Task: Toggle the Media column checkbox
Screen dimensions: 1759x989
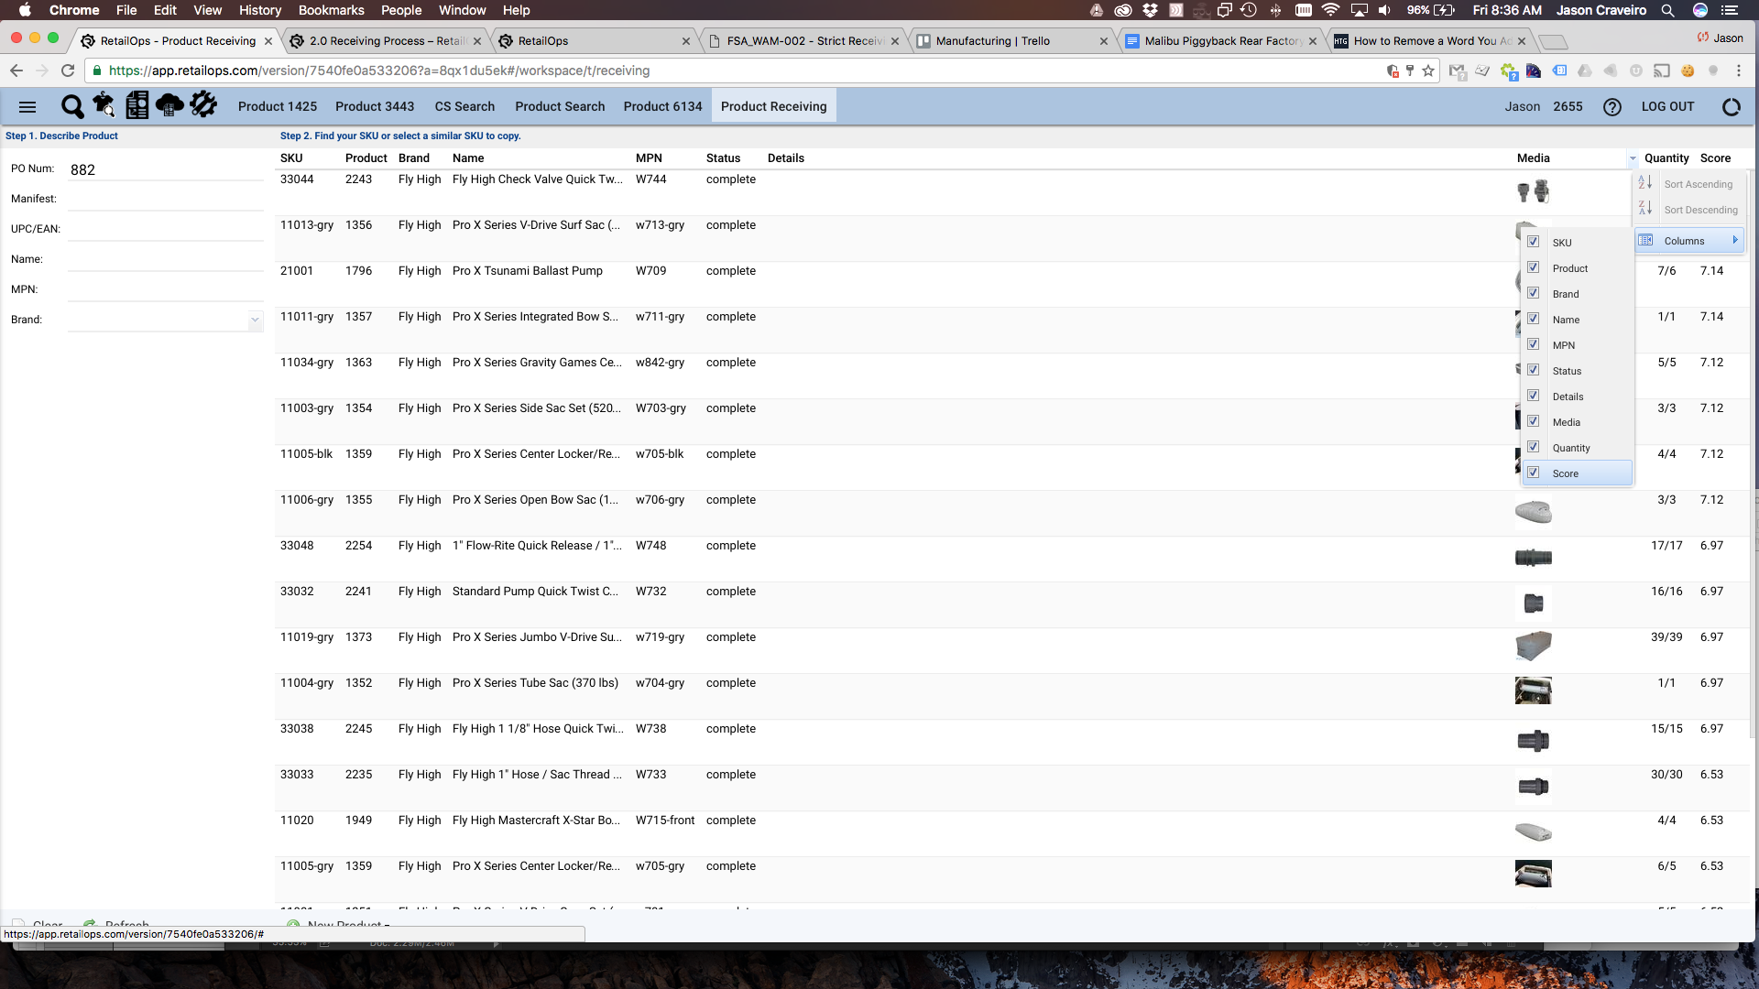Action: tap(1533, 422)
